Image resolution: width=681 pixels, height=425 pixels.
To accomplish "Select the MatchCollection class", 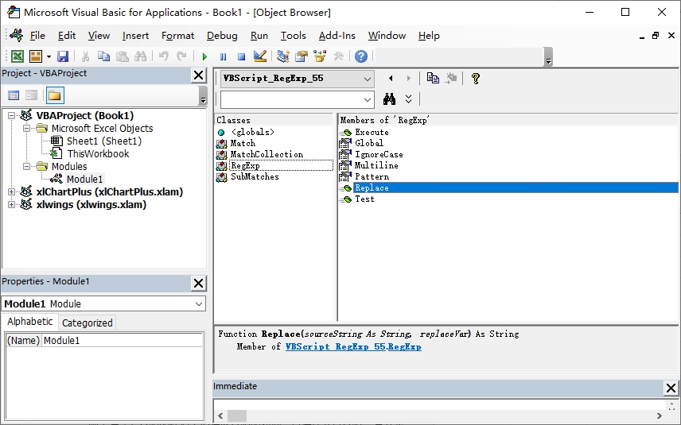I will [x=267, y=154].
